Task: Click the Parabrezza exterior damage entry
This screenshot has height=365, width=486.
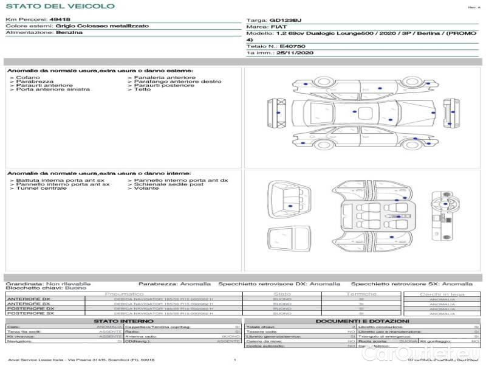Action: [35, 82]
